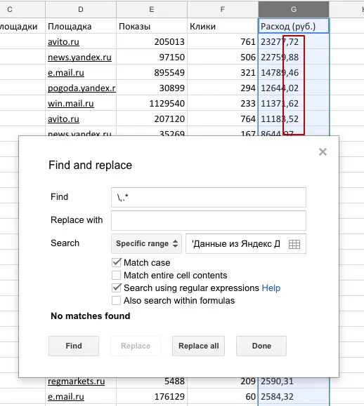Select column D header

point(81,9)
